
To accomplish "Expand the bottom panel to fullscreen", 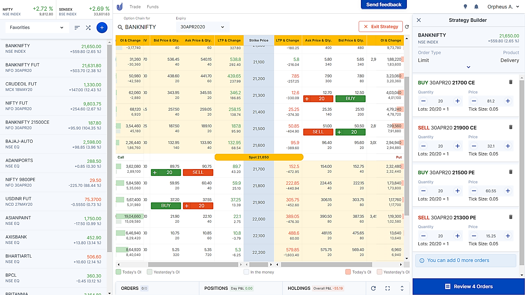I will tap(387, 288).
